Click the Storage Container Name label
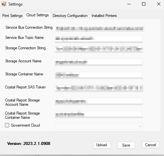Image resolution: width=164 pixels, height=156 pixels. 24,74
